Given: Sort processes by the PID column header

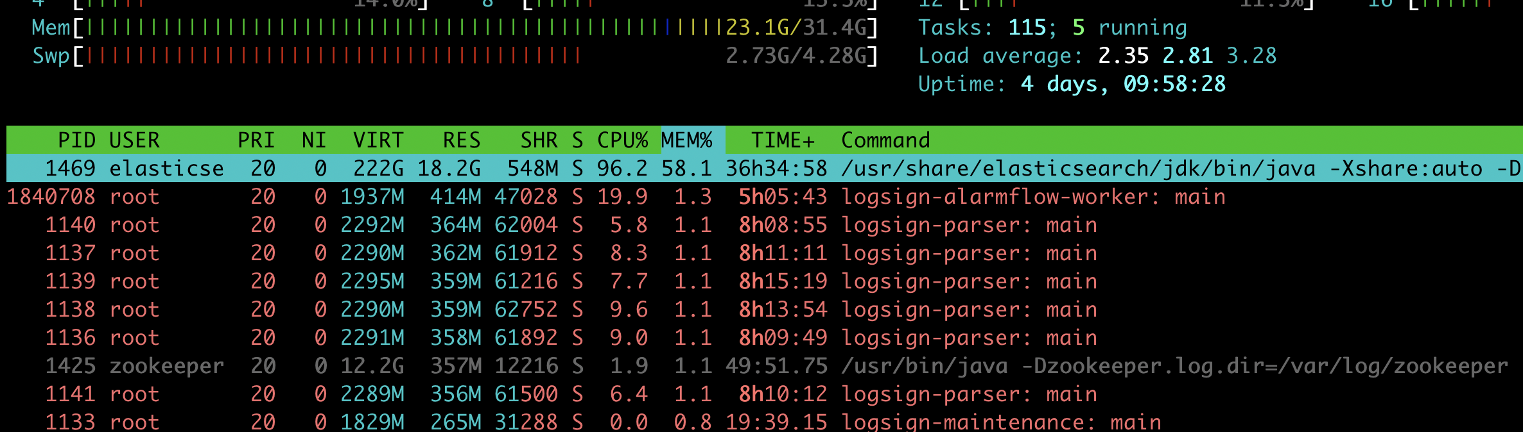Looking at the screenshot, I should point(76,140).
